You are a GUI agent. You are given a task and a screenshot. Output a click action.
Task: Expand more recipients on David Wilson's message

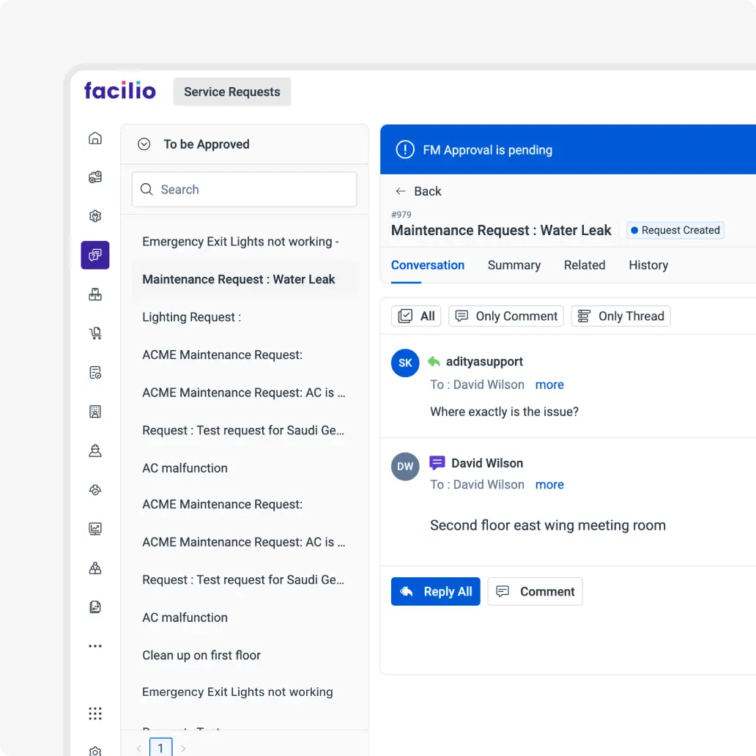click(x=549, y=484)
